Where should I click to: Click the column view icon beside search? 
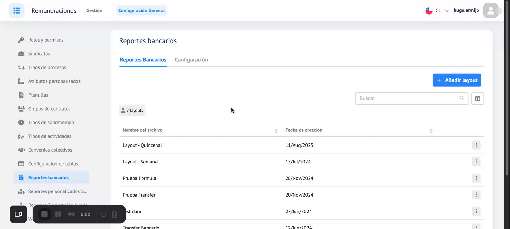477,99
